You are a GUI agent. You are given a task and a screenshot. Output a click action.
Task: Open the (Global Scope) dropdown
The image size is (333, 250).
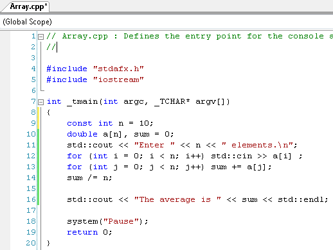(166, 22)
